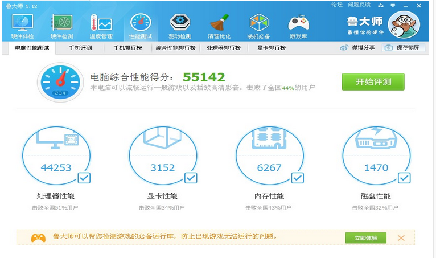
Task: Open 硬件体检 hardware checkup icon
Action: [x=23, y=22]
